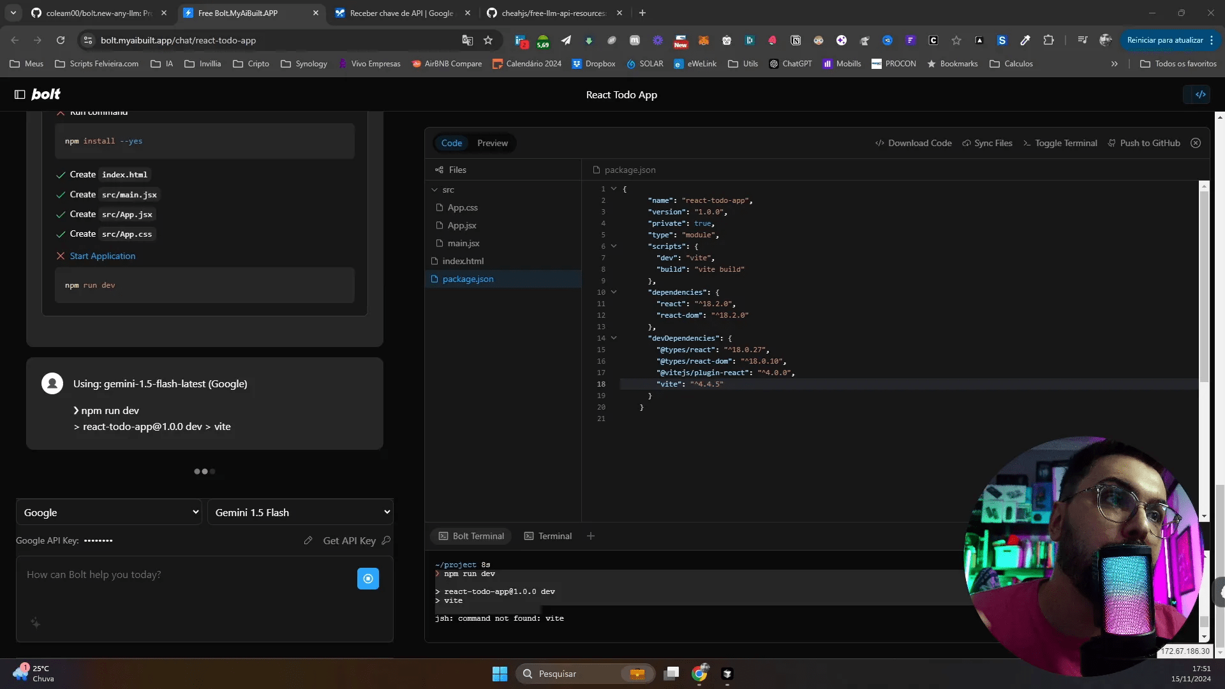Open App.jsx in the file tree
This screenshot has width=1225, height=689.
462,225
